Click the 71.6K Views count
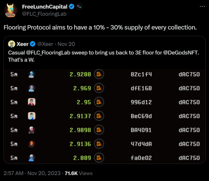This screenshot has height=181, width=209. click(80, 173)
